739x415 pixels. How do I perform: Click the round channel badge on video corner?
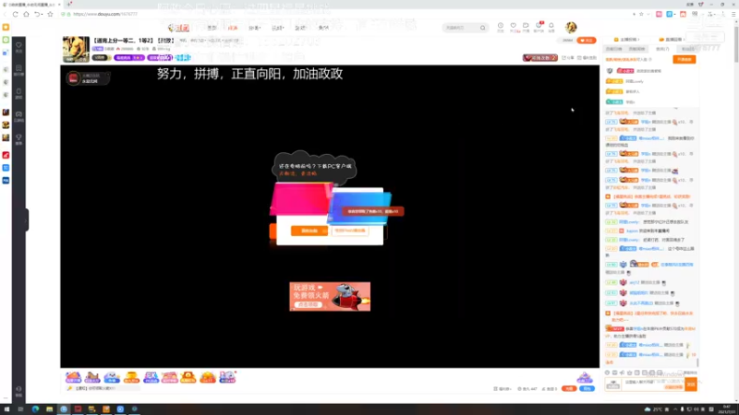(74, 78)
